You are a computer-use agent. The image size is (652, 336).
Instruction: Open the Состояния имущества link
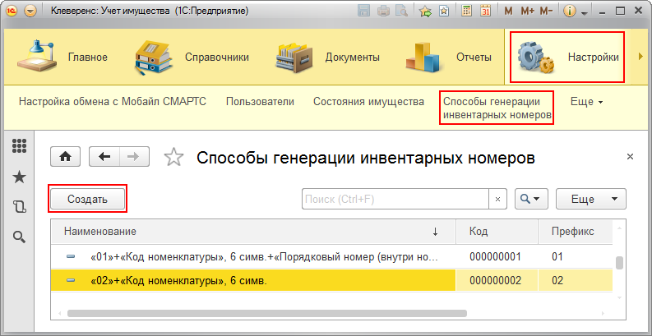pyautogui.click(x=369, y=101)
